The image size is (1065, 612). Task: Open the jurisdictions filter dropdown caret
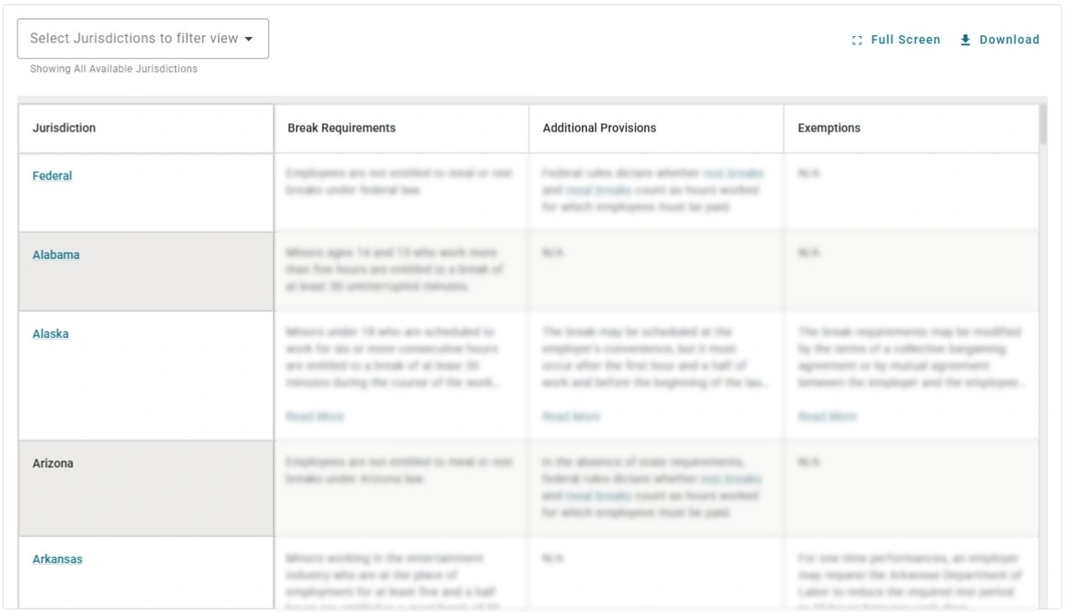249,38
